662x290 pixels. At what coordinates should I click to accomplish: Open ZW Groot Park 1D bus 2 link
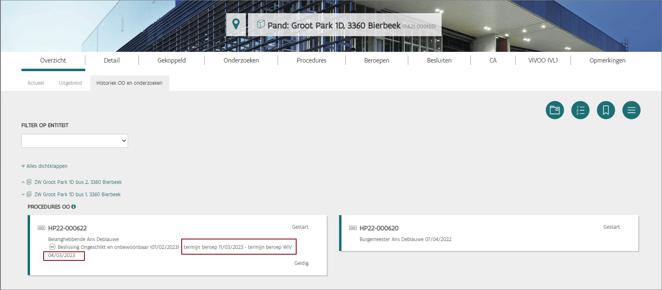[78, 182]
